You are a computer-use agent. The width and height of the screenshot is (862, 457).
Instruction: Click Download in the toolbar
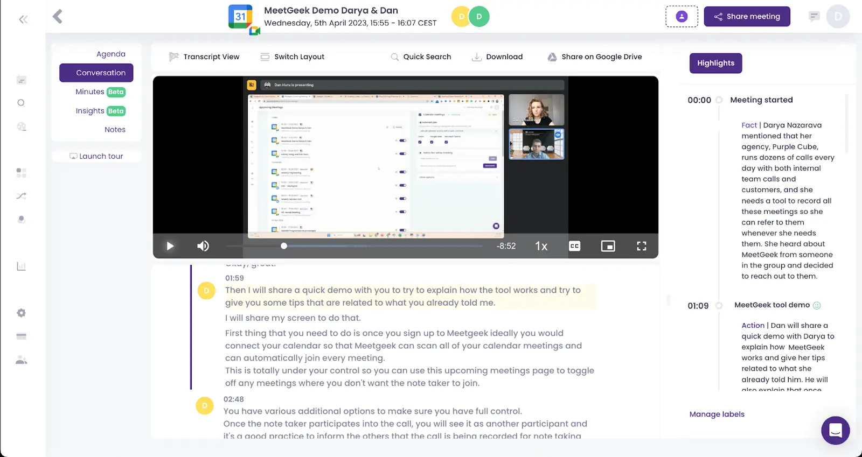point(497,57)
